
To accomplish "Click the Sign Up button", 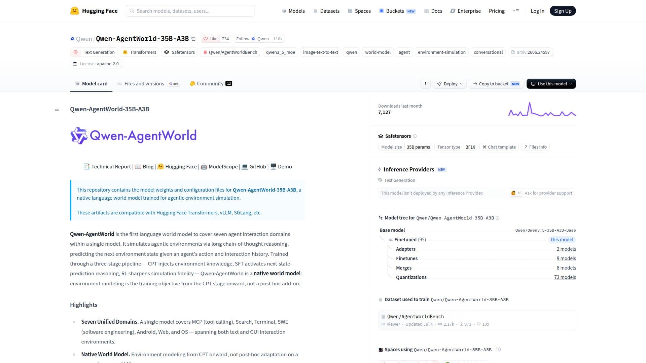I will click(563, 11).
